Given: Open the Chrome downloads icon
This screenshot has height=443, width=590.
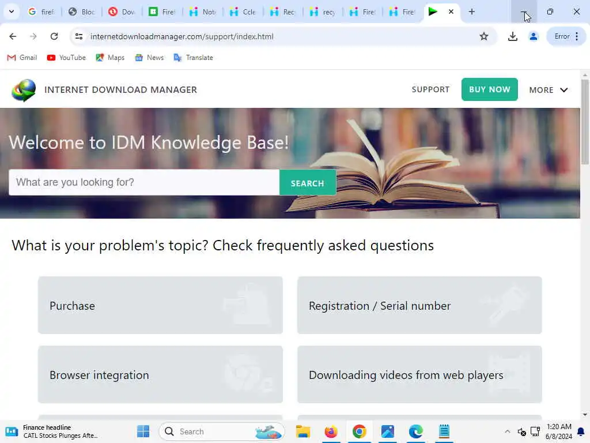Looking at the screenshot, I should (512, 36).
